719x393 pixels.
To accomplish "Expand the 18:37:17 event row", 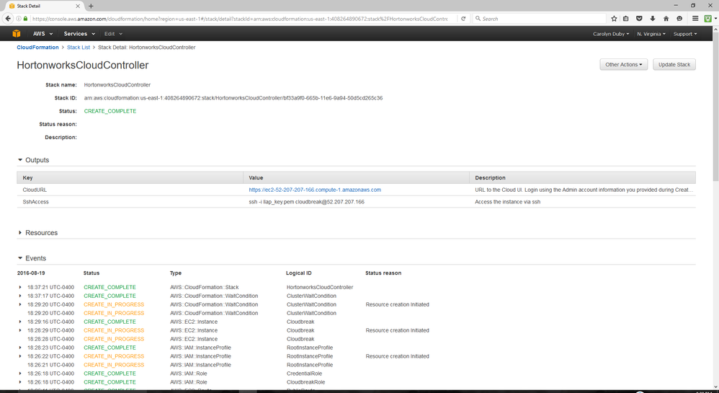I will [x=20, y=296].
